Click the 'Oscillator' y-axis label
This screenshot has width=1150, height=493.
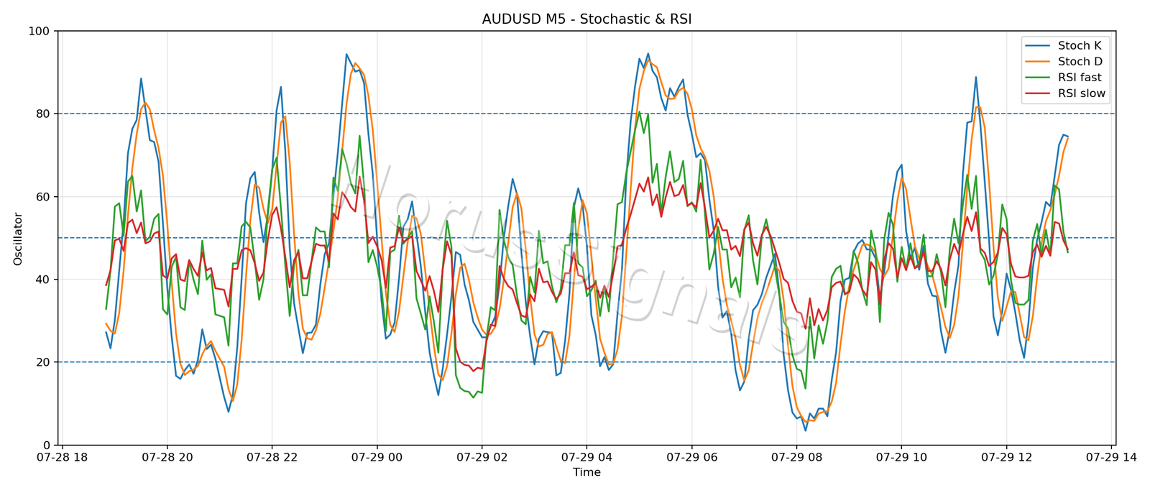coord(18,239)
